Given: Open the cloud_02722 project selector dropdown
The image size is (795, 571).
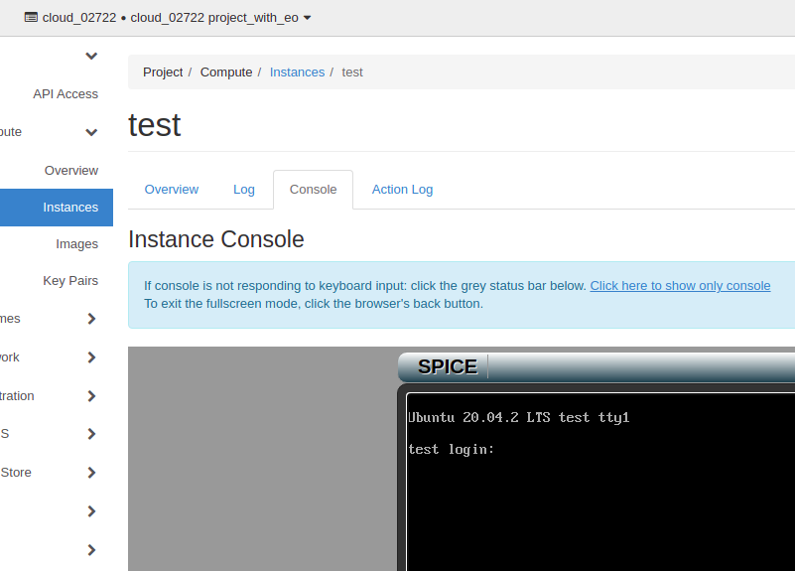Looking at the screenshot, I should coord(167,18).
